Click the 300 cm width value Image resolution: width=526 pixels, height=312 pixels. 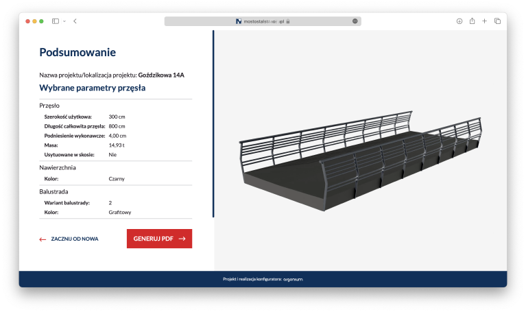[x=117, y=117]
